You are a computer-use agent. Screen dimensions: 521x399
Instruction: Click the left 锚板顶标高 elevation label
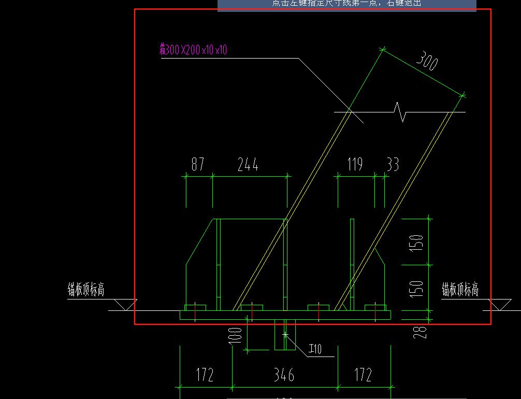(86, 289)
